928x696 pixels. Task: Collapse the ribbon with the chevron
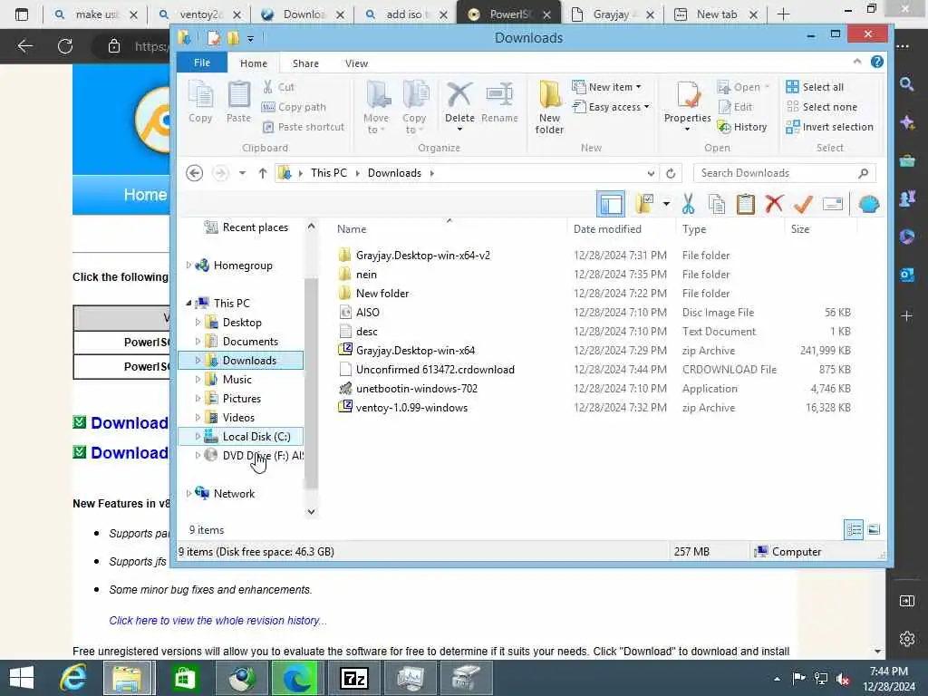857,62
